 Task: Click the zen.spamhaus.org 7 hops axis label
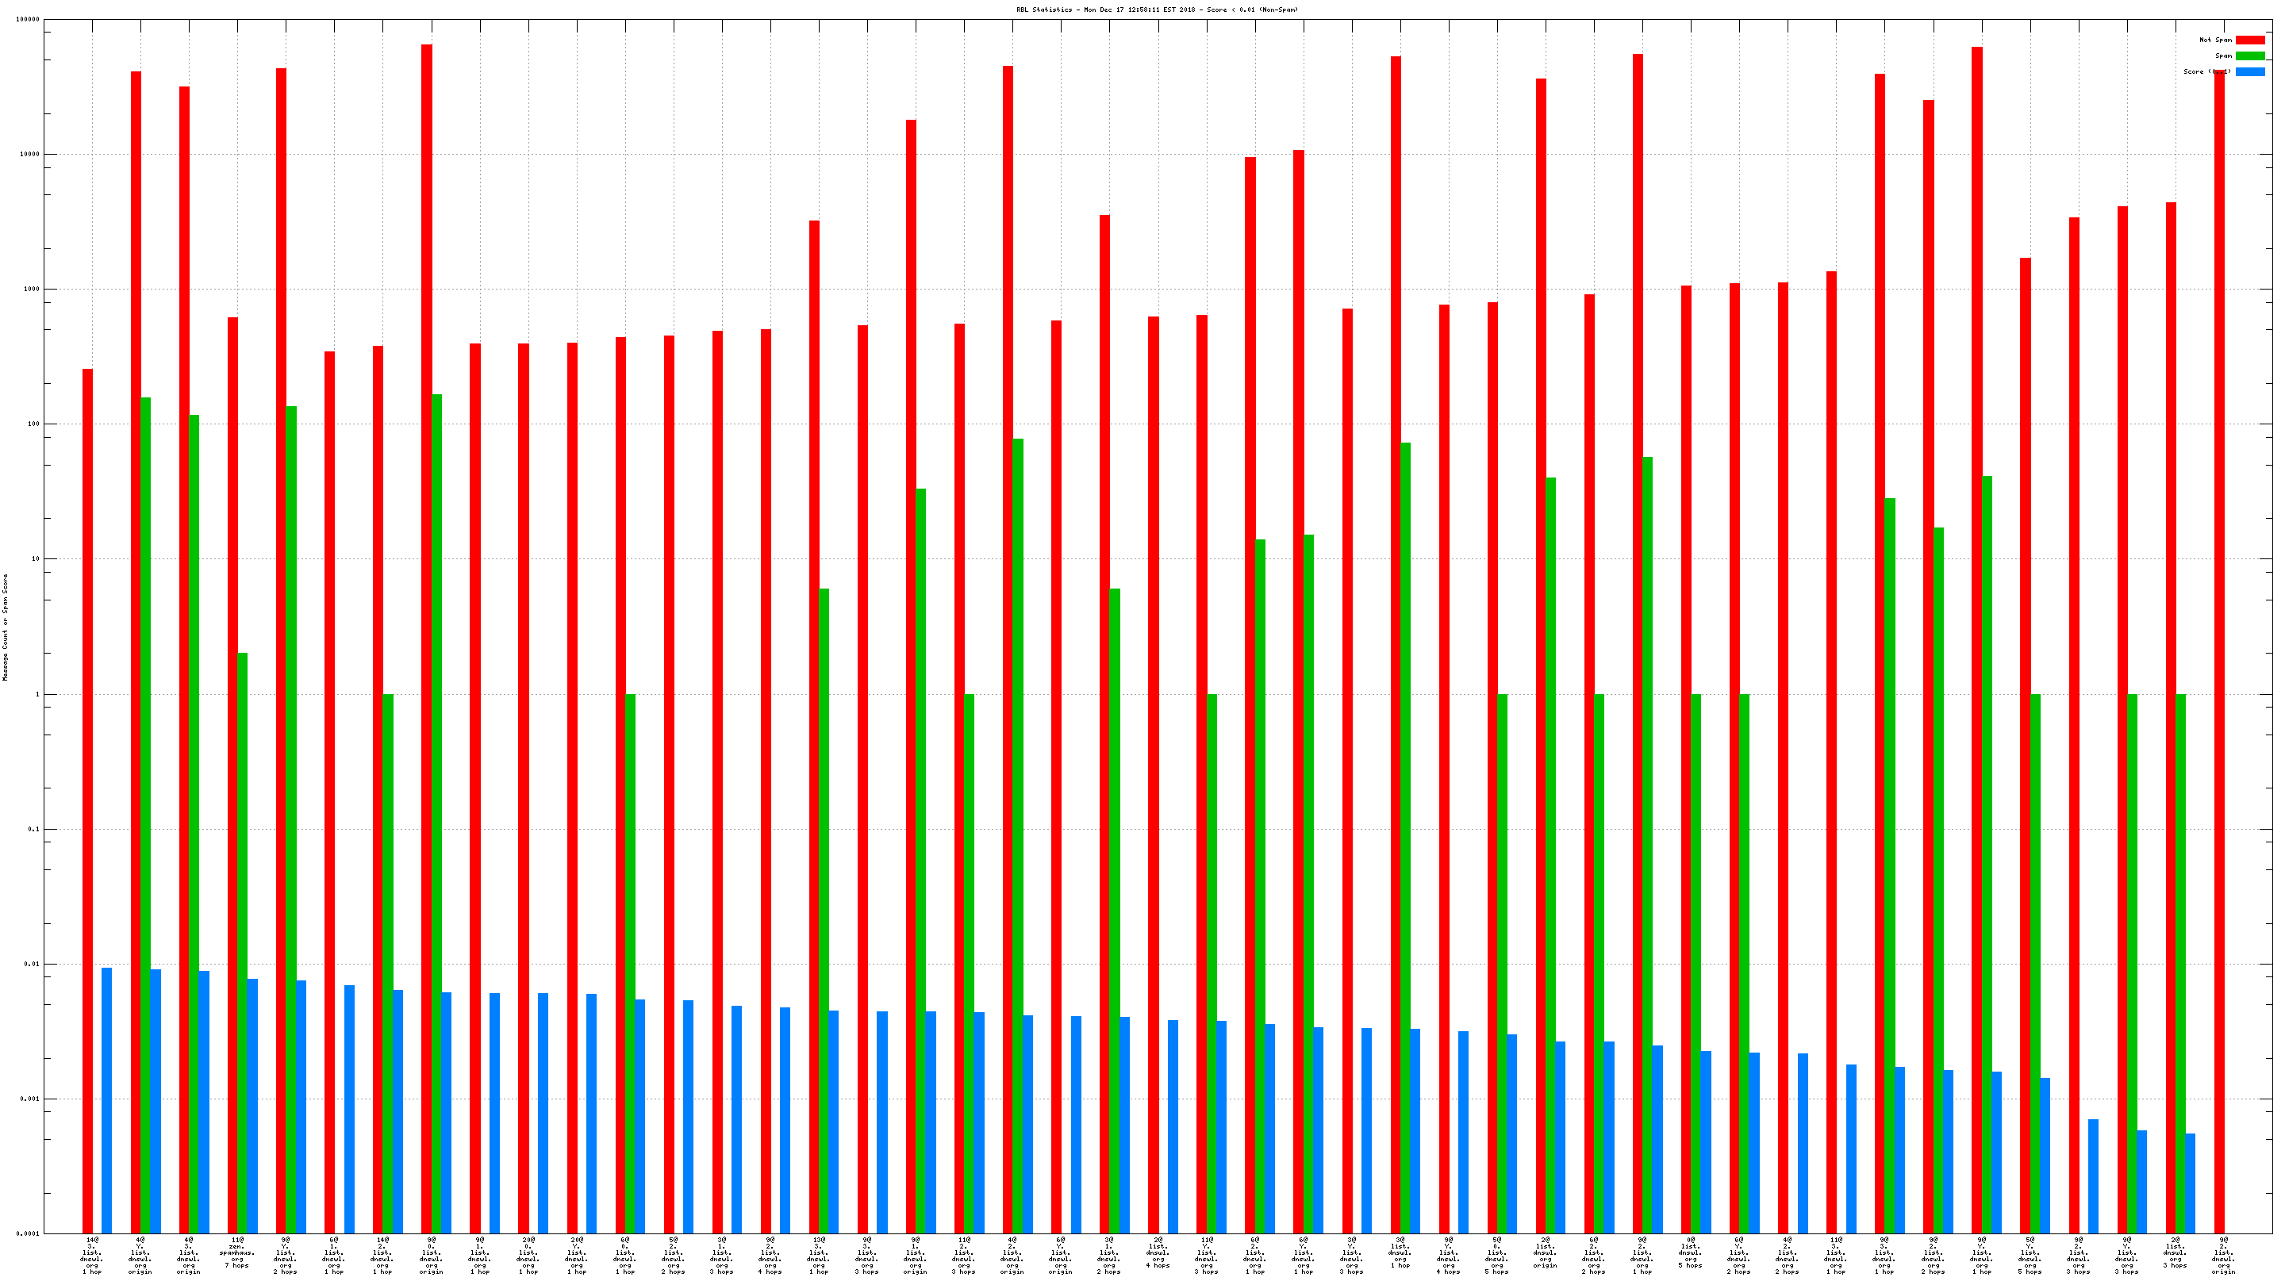pyautogui.click(x=237, y=1252)
